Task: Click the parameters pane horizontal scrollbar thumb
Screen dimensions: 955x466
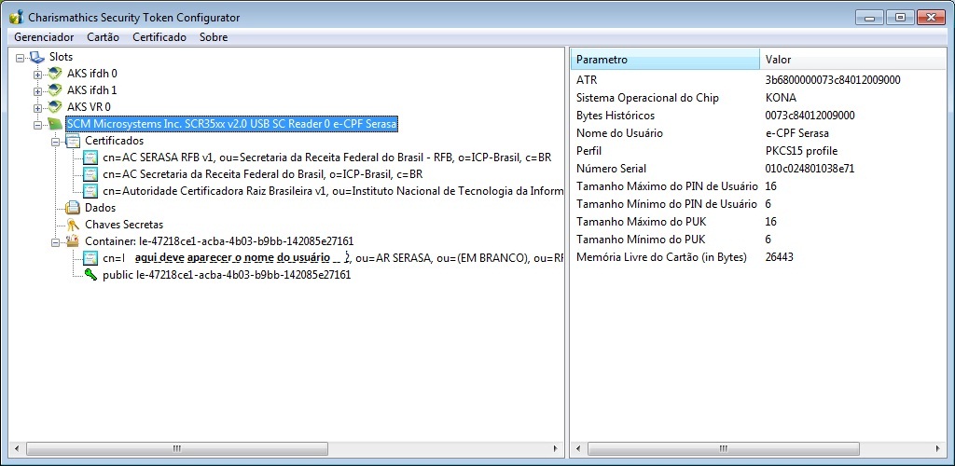Action: (x=723, y=449)
